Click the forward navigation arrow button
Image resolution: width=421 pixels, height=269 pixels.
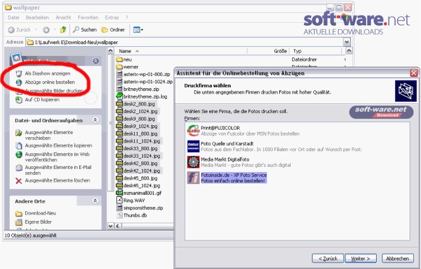click(x=46, y=30)
